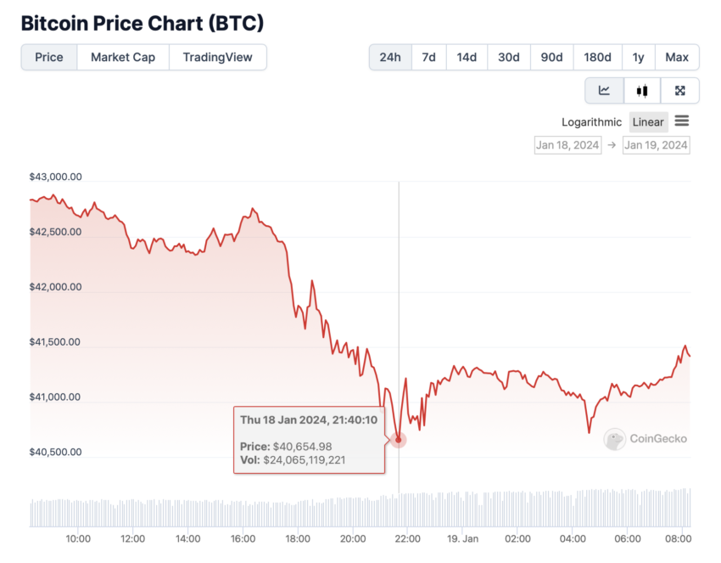Switch to the TradingView tab

pyautogui.click(x=217, y=57)
